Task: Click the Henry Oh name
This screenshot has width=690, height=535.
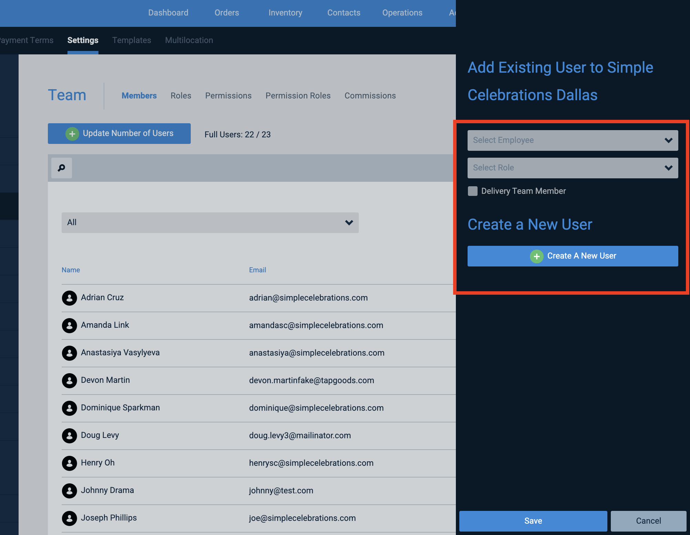Action: (98, 463)
